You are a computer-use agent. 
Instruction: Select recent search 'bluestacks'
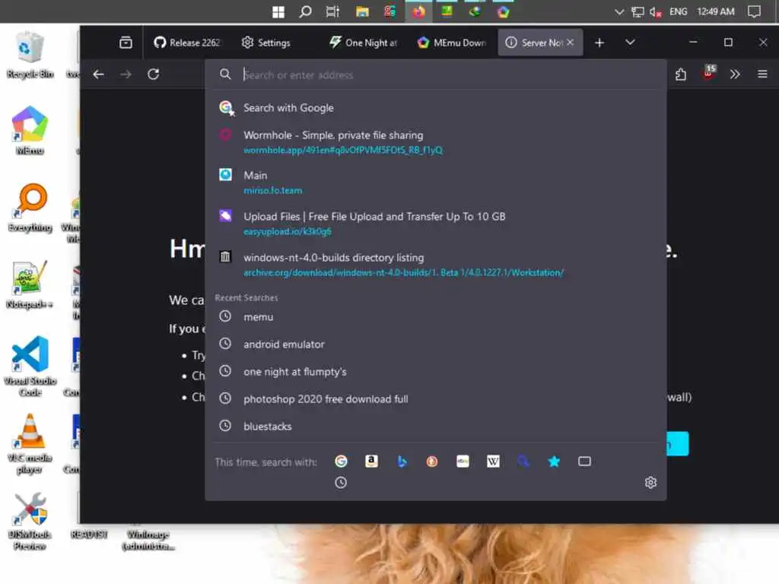[436, 426]
